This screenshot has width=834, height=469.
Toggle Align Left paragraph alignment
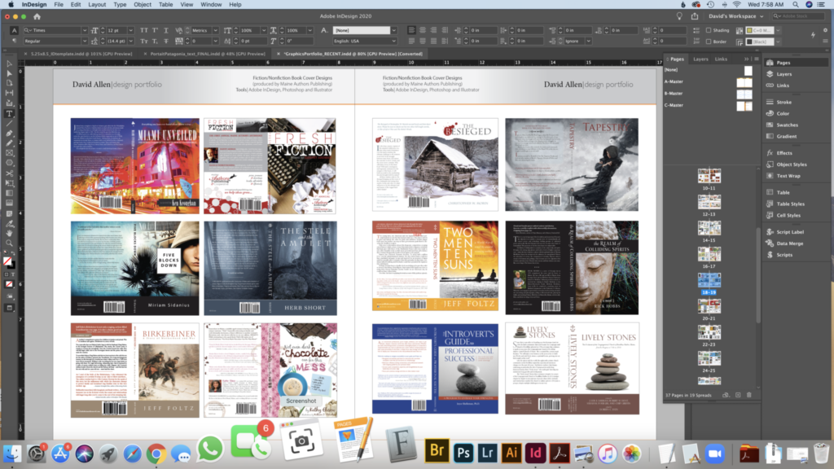pos(411,30)
